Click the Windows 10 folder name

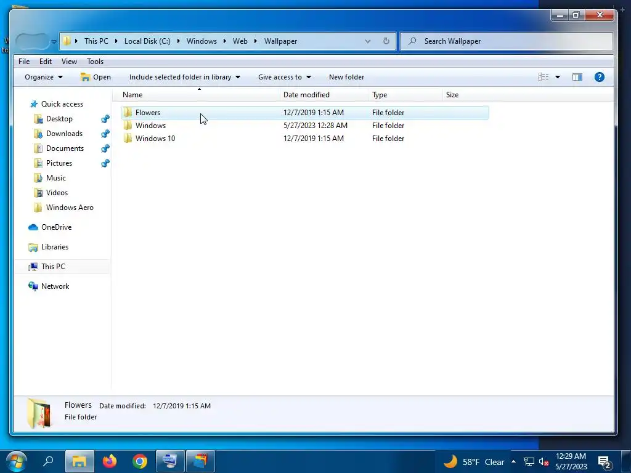click(155, 138)
